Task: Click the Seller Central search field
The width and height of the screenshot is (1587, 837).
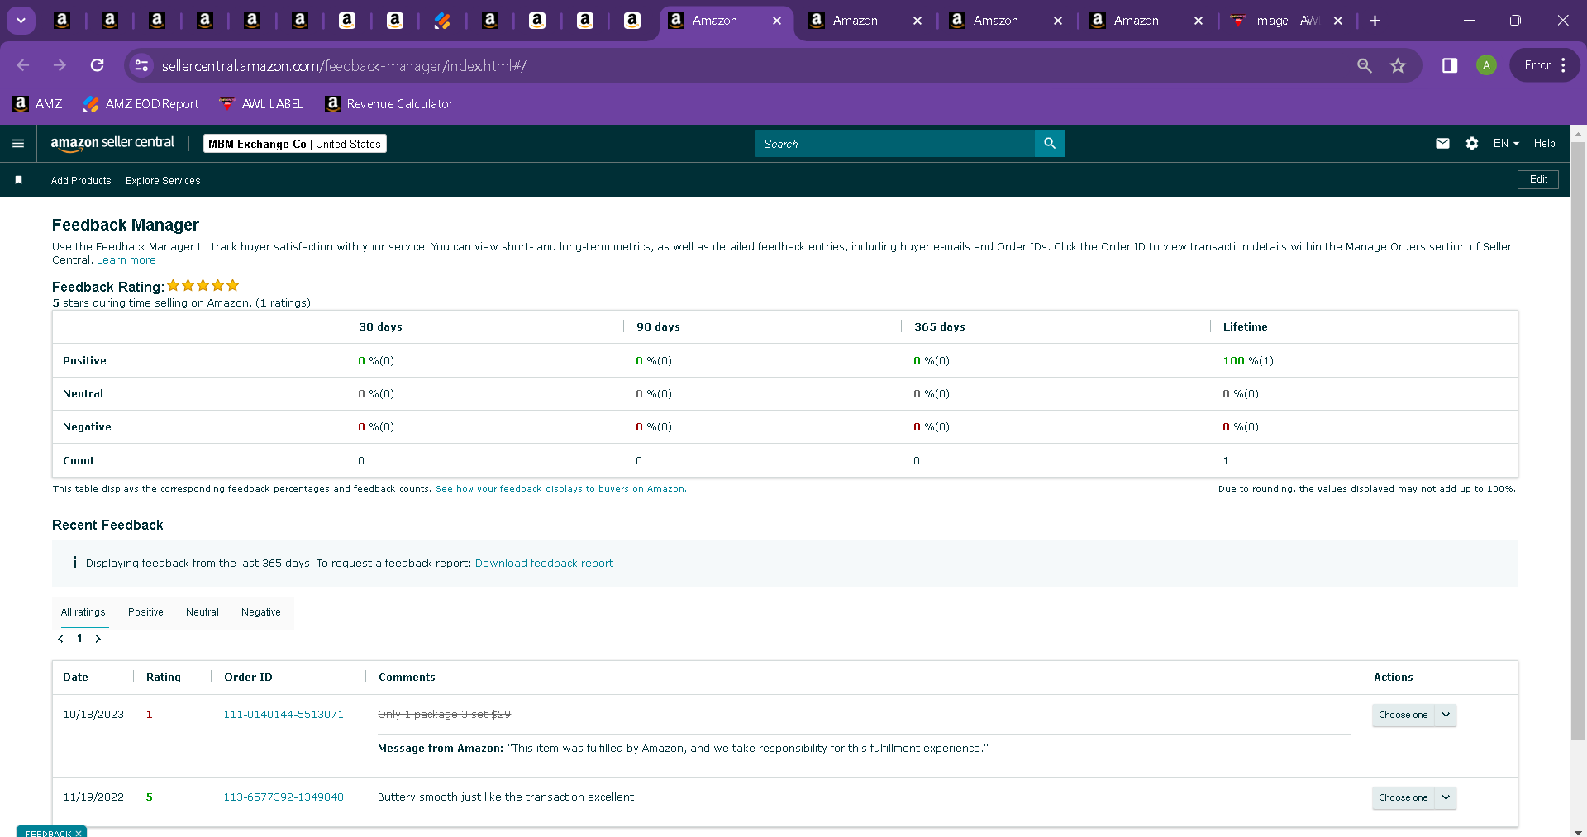Action: 895,144
